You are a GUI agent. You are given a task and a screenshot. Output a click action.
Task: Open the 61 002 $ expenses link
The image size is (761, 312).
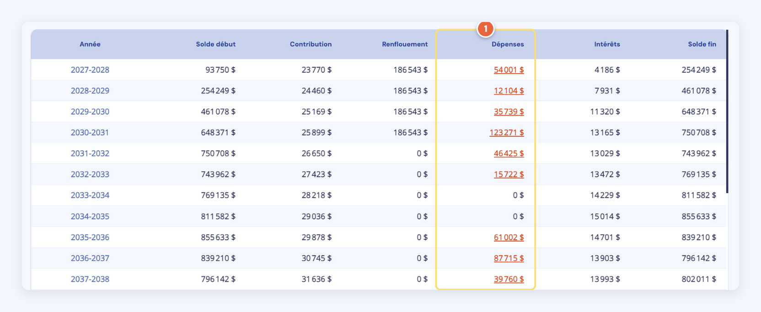[x=509, y=237]
